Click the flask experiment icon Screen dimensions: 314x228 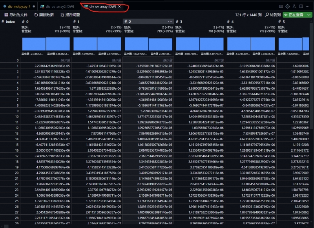coord(294,6)
